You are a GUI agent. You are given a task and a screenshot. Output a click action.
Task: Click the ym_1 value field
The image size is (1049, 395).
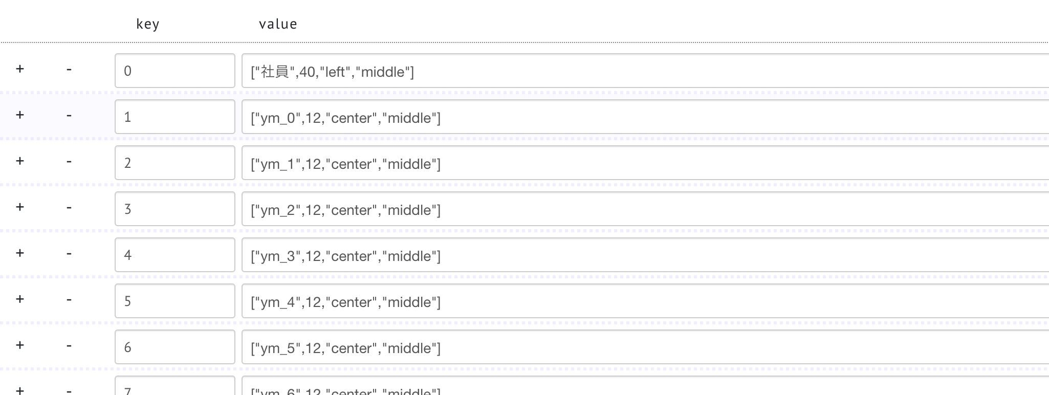coord(645,163)
